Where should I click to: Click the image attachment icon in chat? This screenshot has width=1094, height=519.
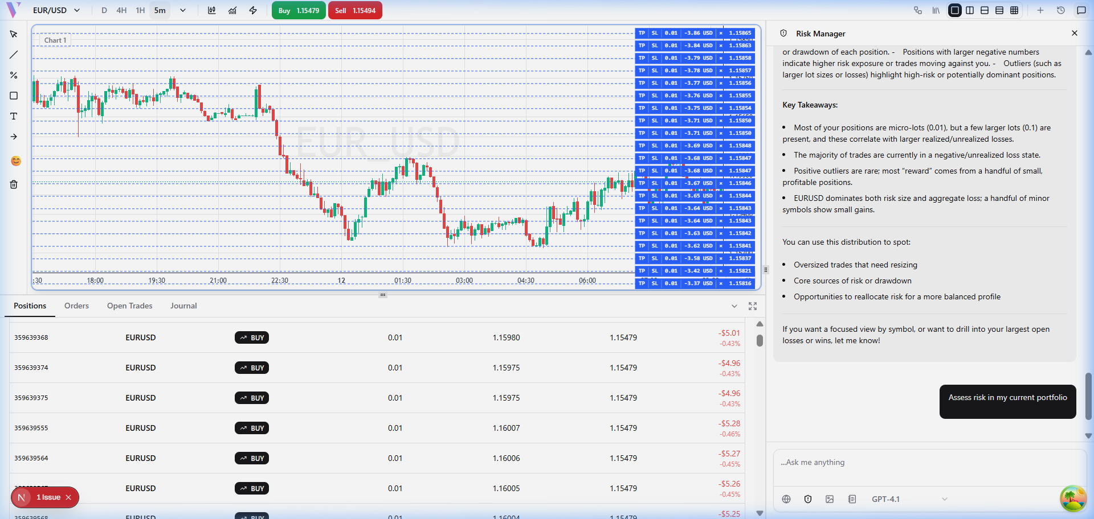pyautogui.click(x=830, y=499)
